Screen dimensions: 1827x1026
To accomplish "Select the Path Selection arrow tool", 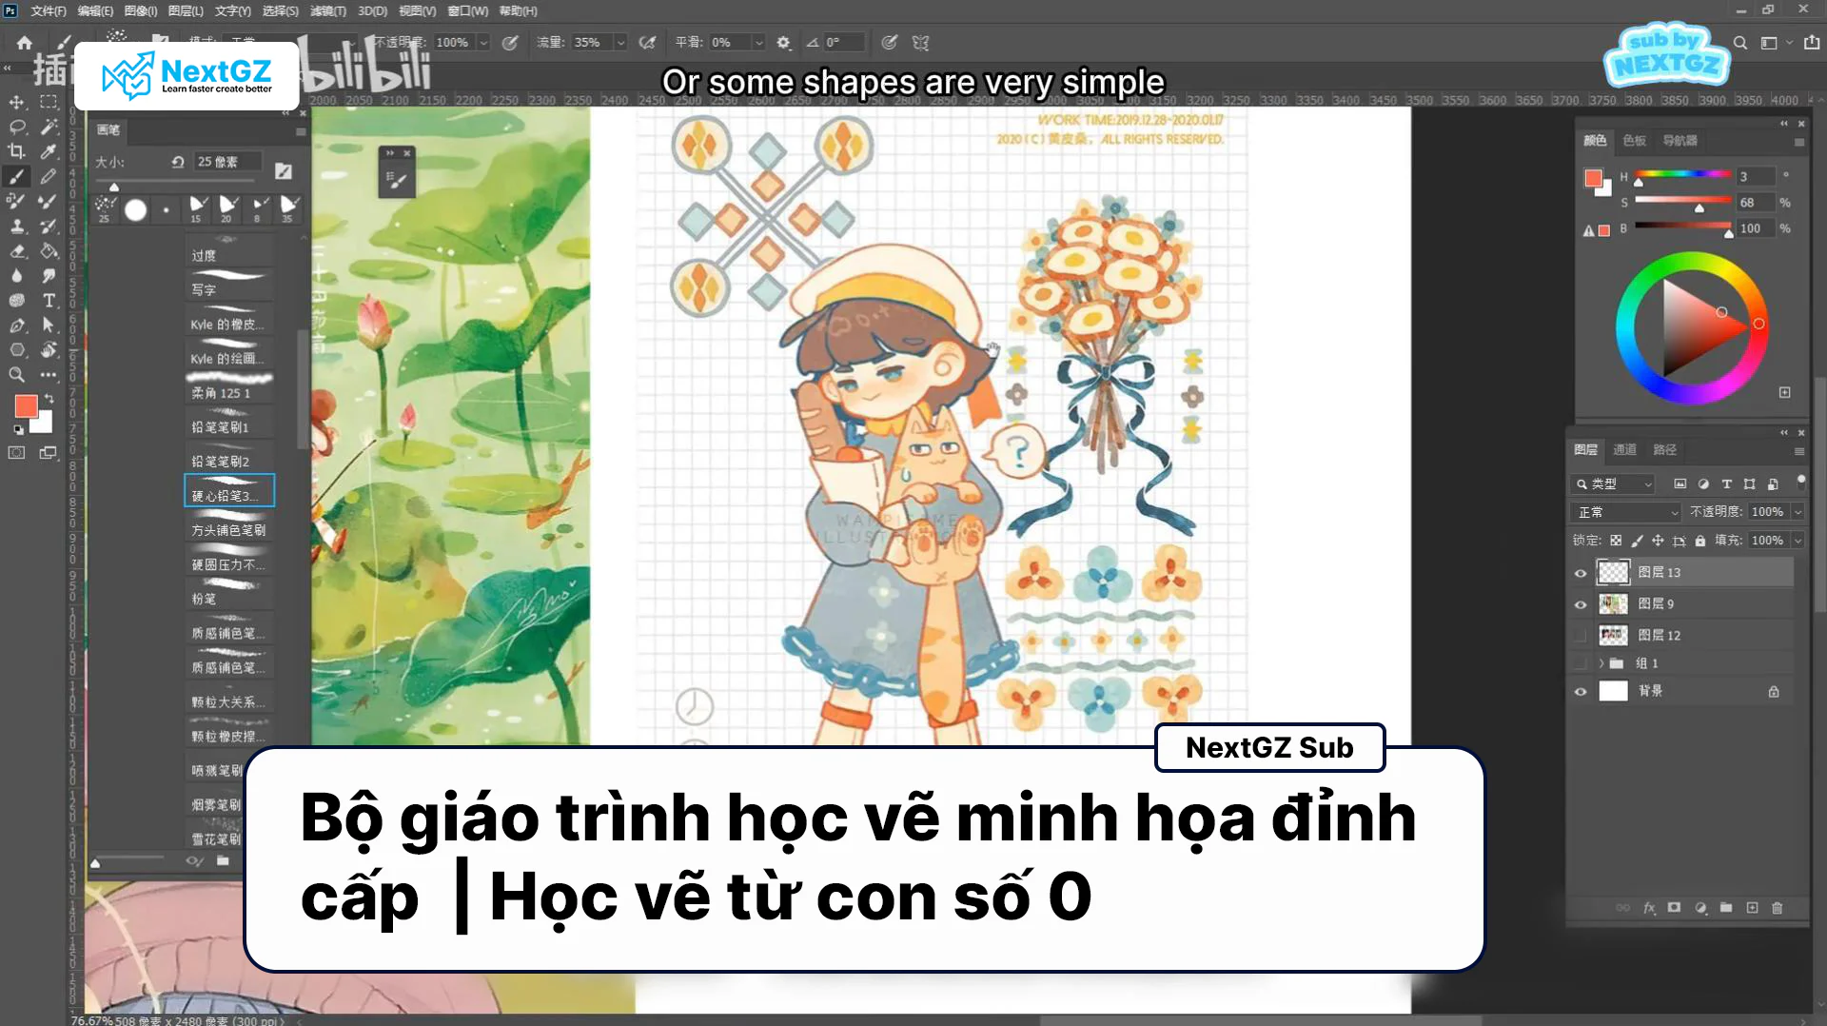I will click(x=49, y=326).
